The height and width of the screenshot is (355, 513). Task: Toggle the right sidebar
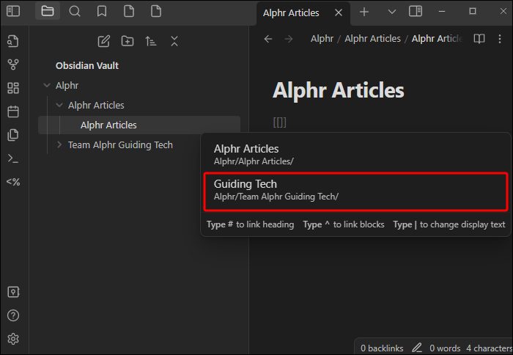click(416, 11)
